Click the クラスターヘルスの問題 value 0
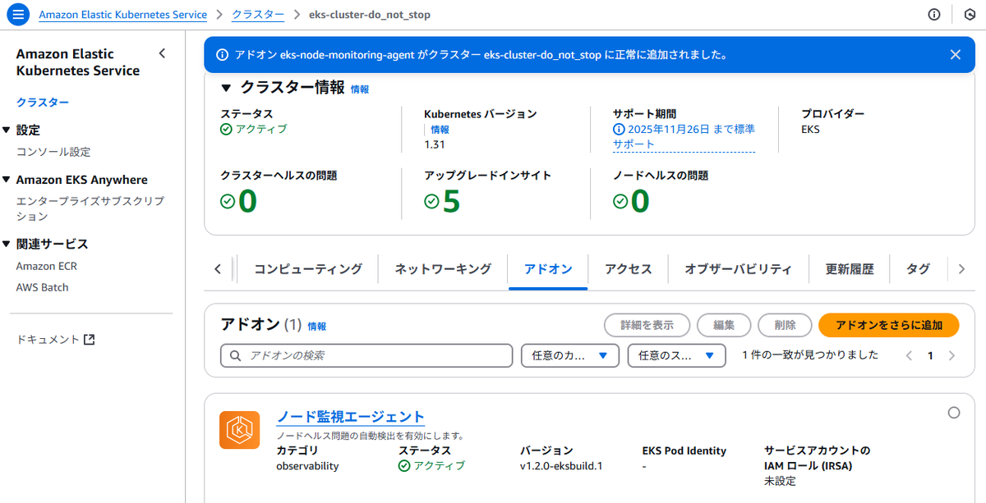Viewport: 986px width, 503px height. point(247,201)
